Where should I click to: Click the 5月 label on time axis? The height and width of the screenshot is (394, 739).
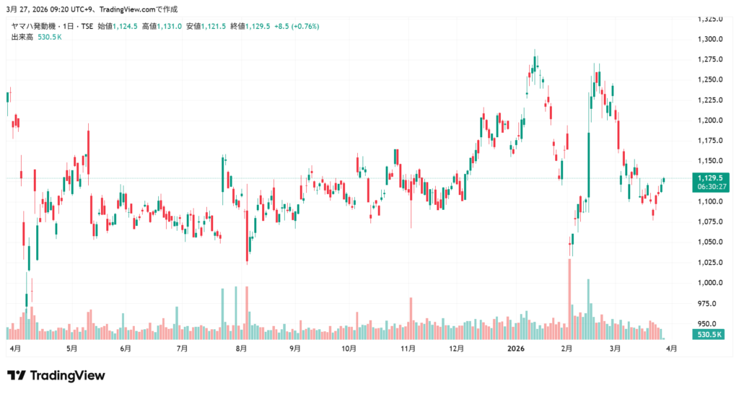click(71, 349)
